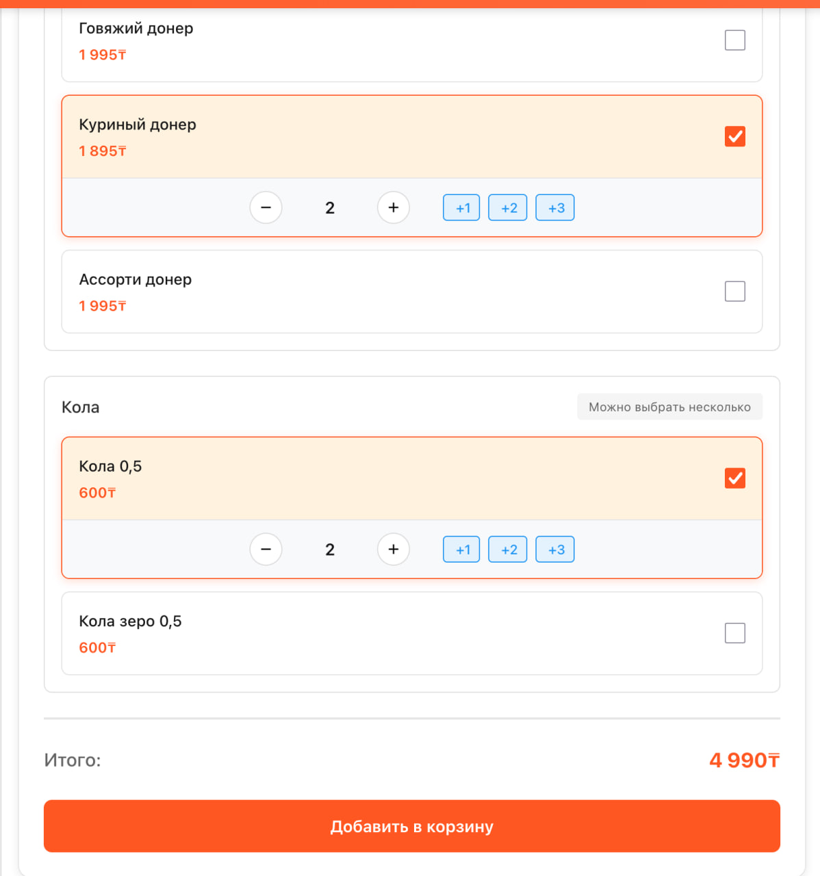Check the Ассорти донер checkbox
The width and height of the screenshot is (820, 876).
(x=734, y=292)
